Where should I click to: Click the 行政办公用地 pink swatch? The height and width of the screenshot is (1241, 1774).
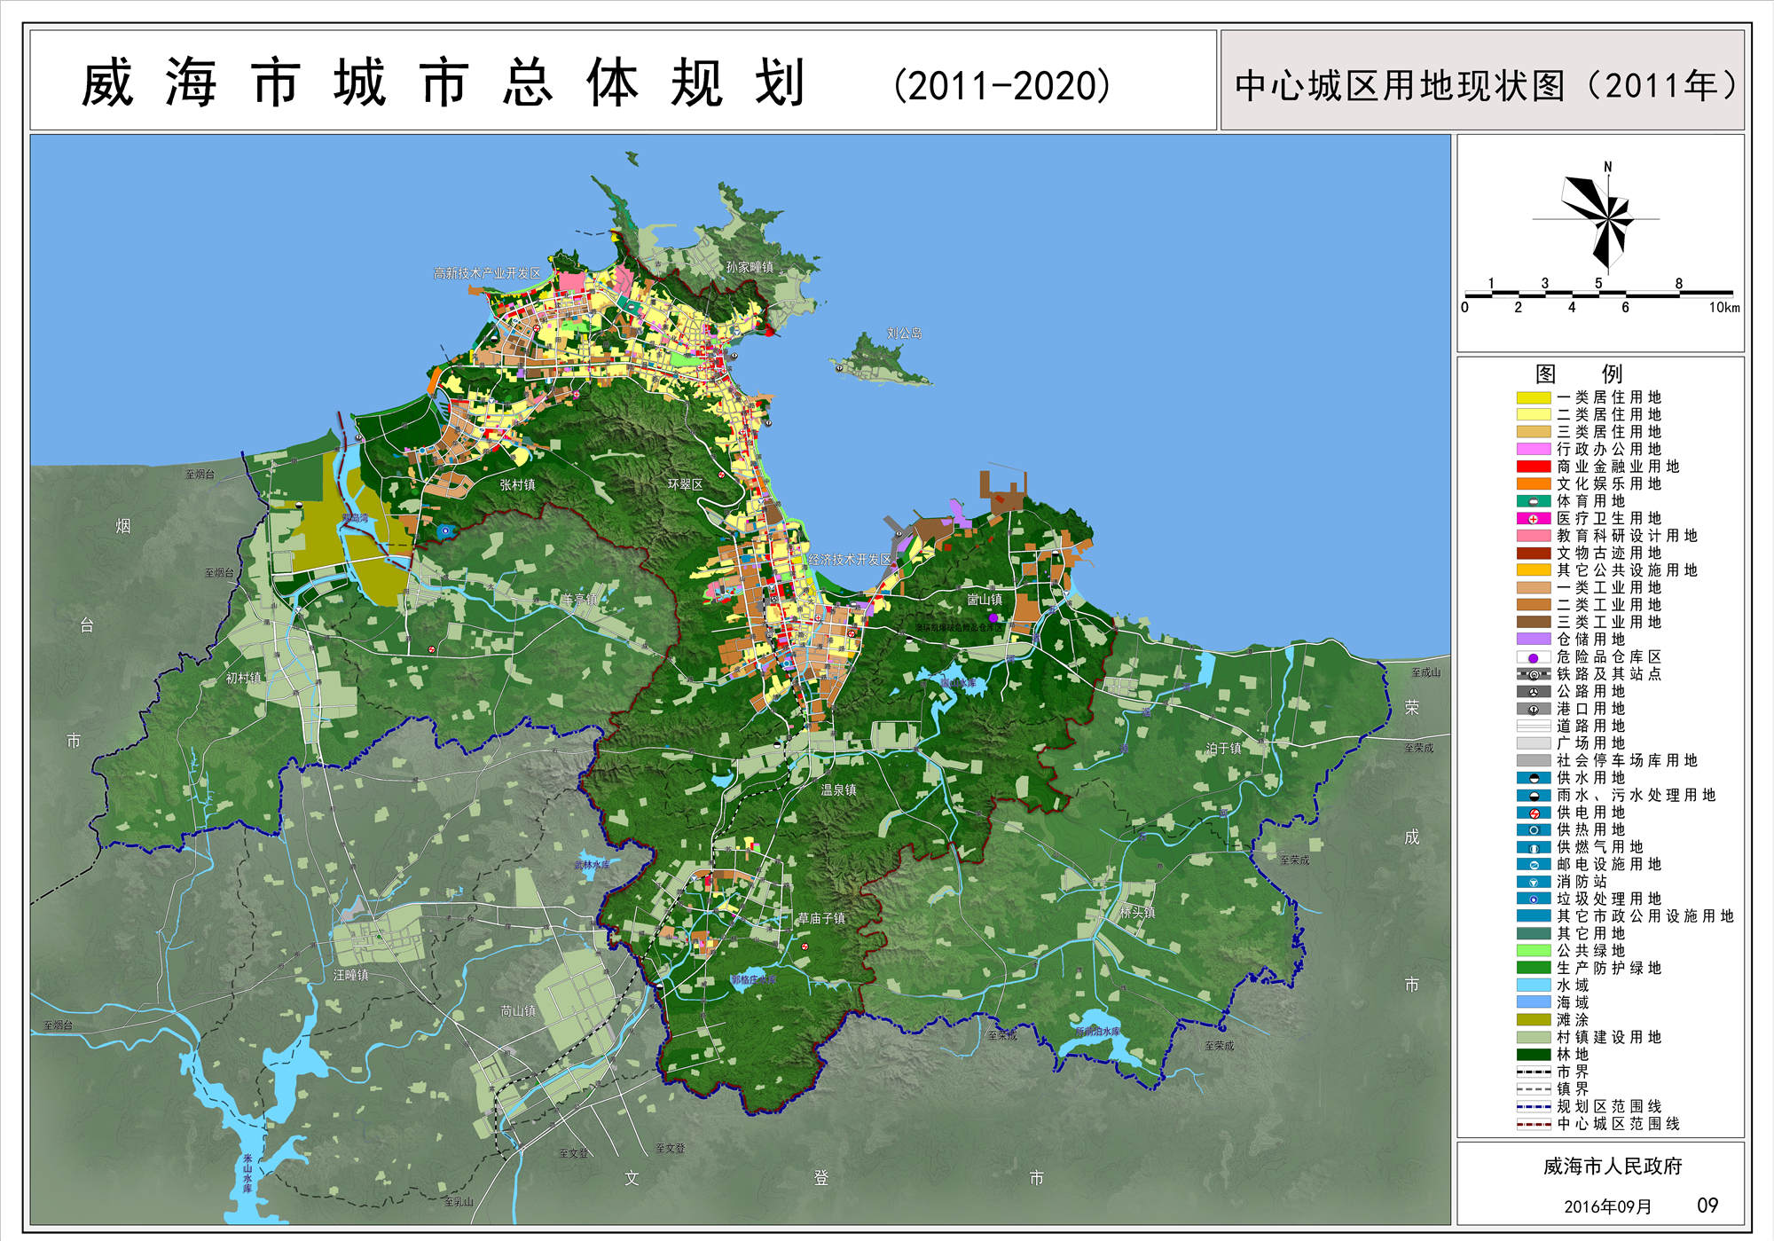tap(1533, 449)
